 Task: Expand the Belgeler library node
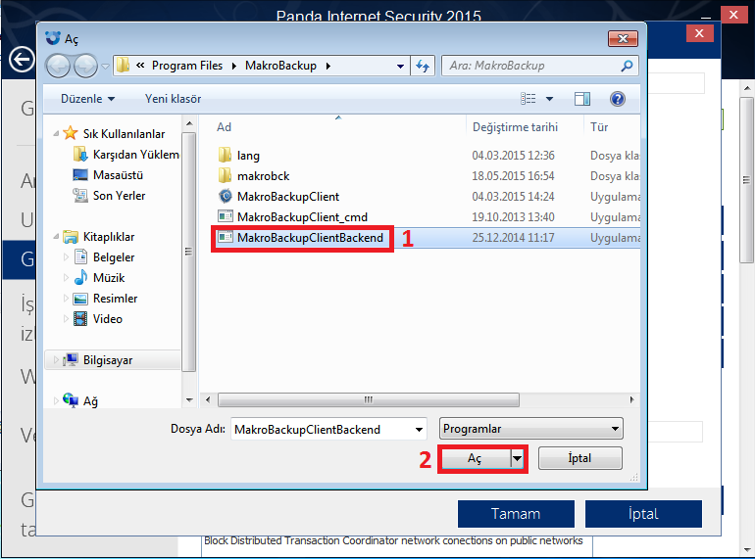point(66,257)
